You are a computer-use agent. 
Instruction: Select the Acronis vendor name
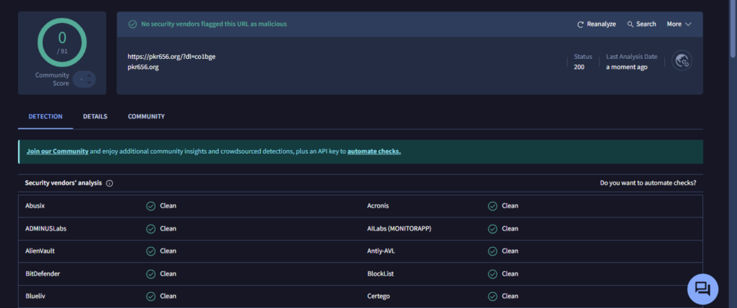tap(378, 206)
